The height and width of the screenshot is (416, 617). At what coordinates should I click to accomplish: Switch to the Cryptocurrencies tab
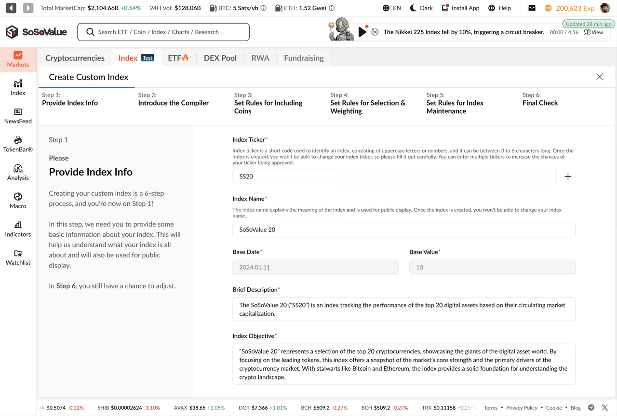pos(75,58)
